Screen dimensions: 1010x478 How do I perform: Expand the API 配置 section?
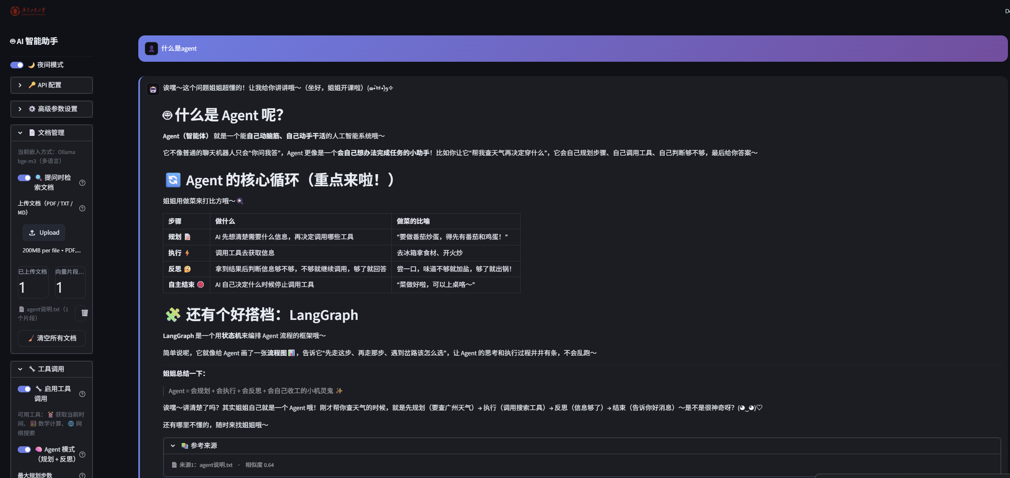(51, 85)
